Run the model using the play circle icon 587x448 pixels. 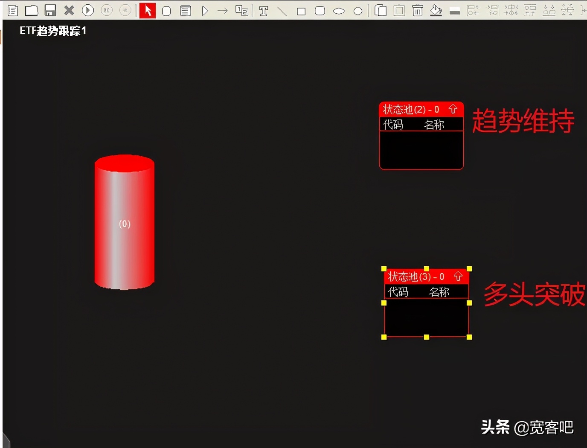click(x=87, y=11)
